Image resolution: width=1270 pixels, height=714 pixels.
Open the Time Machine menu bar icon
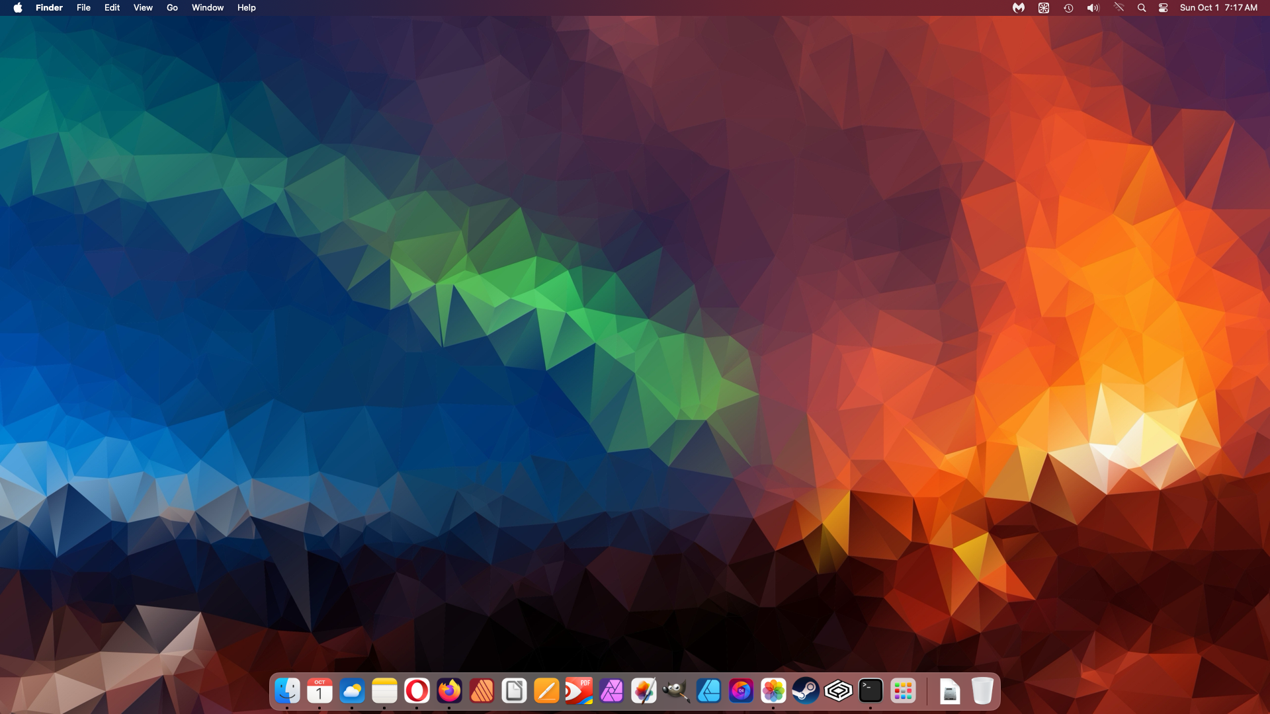[x=1068, y=8]
